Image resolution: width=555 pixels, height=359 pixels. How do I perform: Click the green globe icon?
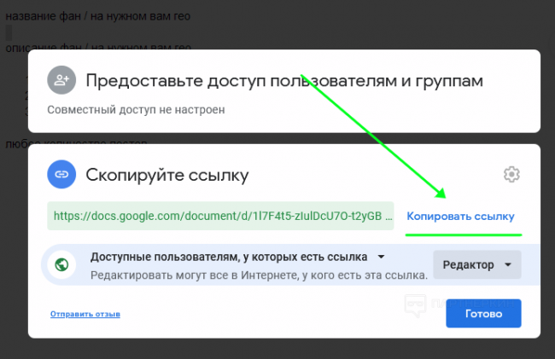click(61, 265)
